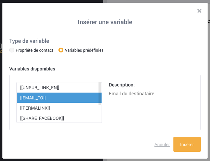This screenshot has width=210, height=161.
Task: Click the Type de variable heading
Action: 29,41
